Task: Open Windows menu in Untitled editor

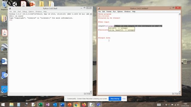Action: 127,12
